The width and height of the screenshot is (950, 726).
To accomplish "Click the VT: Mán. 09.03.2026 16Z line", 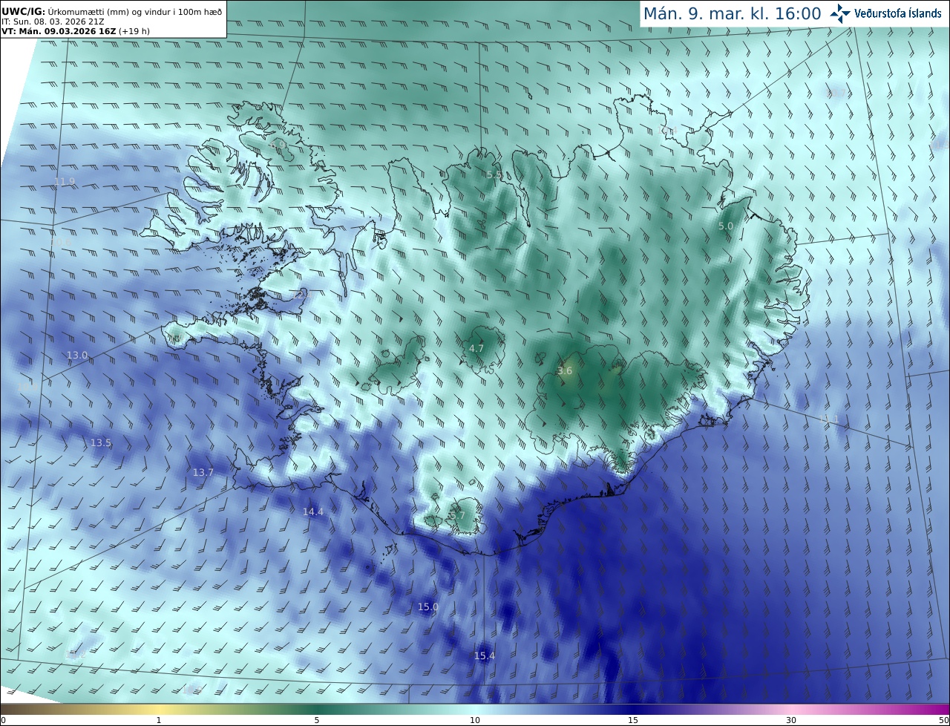I will (x=75, y=31).
